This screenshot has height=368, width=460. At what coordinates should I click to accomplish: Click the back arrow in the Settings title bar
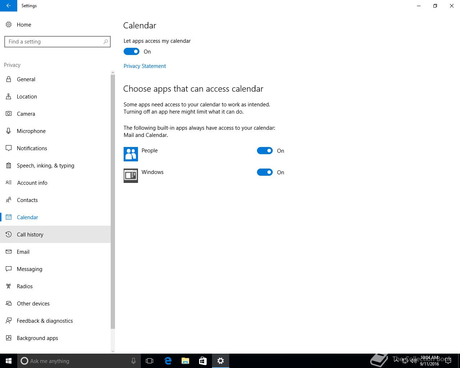tap(9, 6)
